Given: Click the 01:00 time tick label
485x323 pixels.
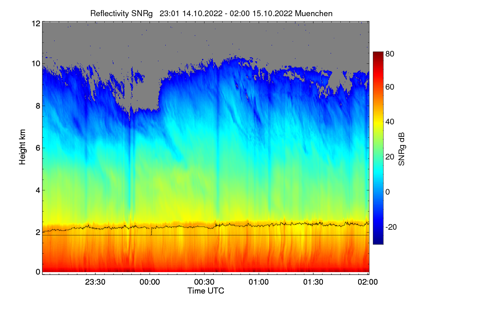Looking at the screenshot, I should [x=259, y=282].
